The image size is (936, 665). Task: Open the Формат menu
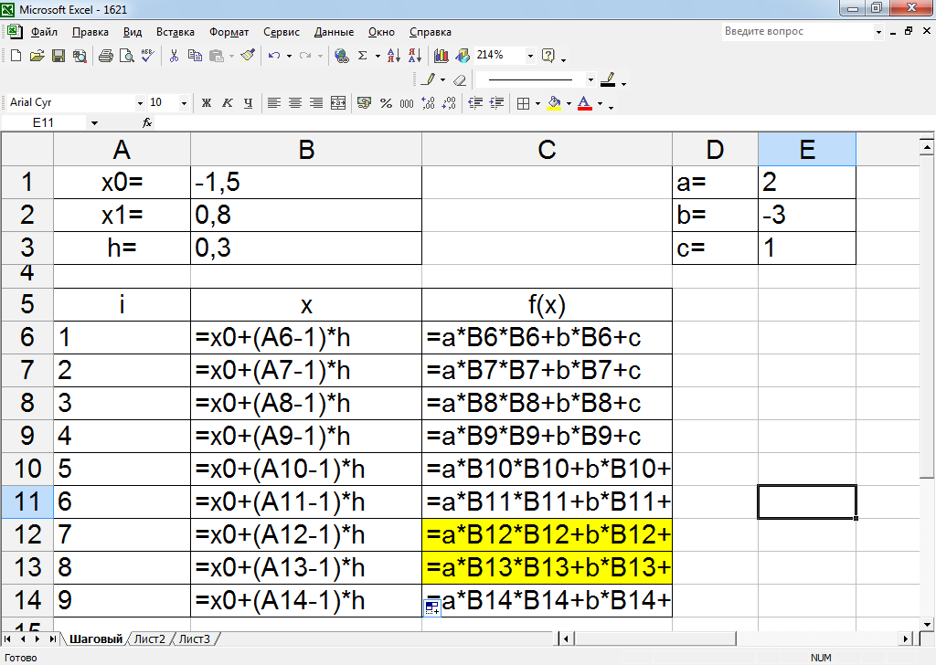(x=229, y=32)
